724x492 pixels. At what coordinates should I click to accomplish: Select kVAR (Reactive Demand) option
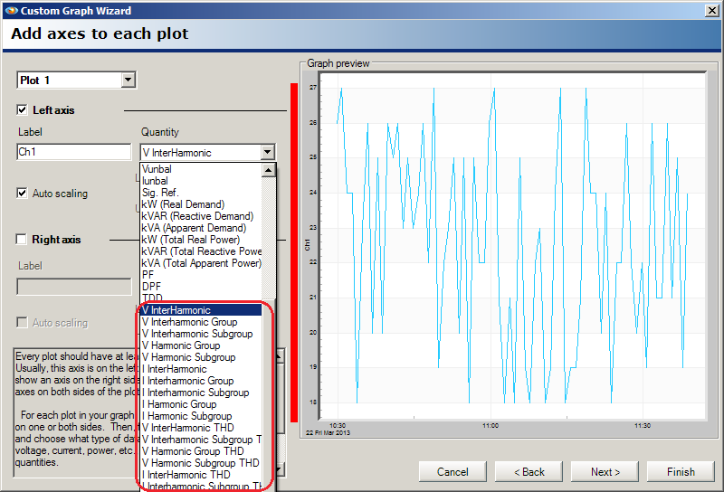click(201, 216)
